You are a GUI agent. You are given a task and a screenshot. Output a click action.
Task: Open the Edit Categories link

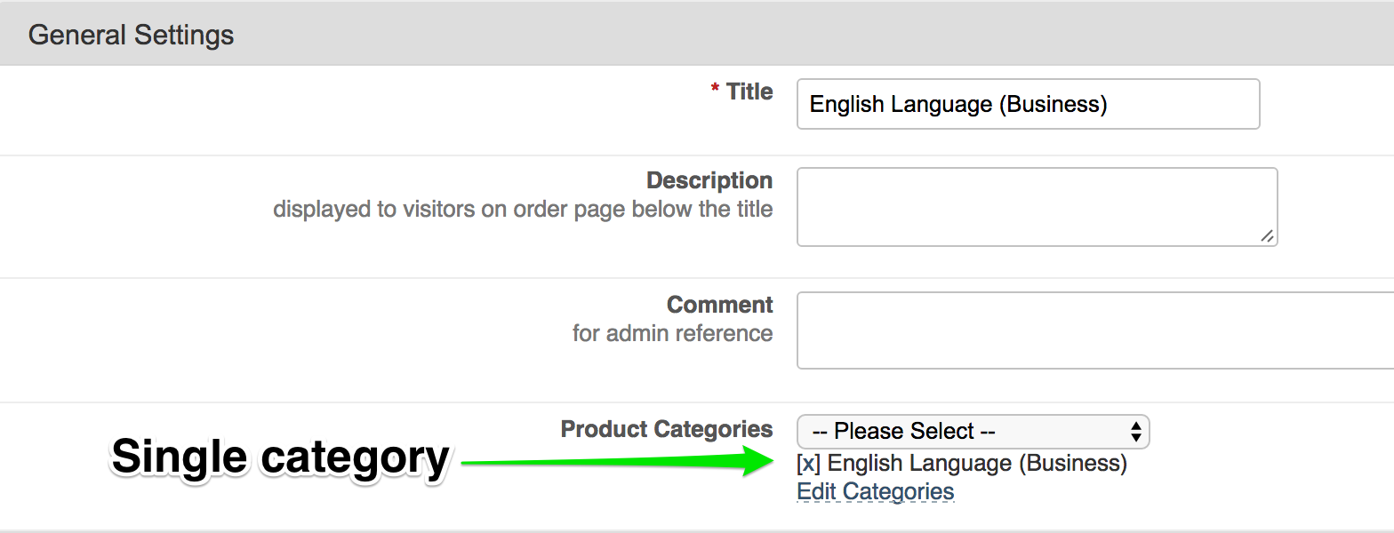coord(875,492)
